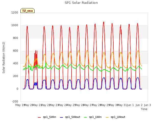Click the blue sp1_SWout legend swatch
The width and height of the screenshot is (163, 122).
click(x=62, y=117)
